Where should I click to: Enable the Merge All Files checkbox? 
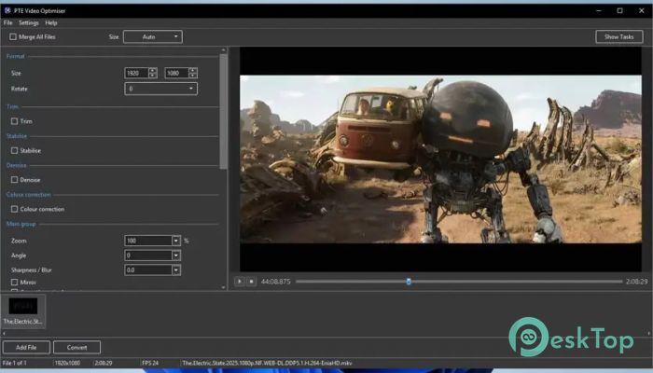pos(13,36)
